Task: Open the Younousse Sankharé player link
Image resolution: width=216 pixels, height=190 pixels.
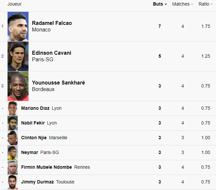Action: coord(58,83)
